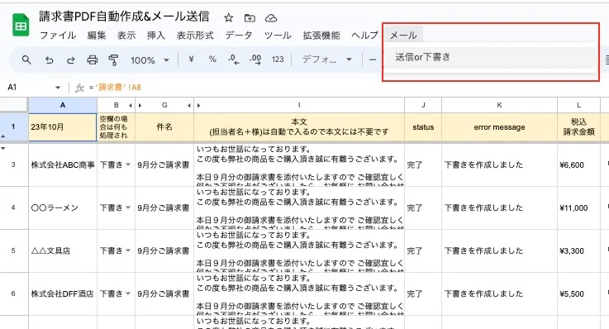
Task: Open the 100% zoom dropdown
Action: [150, 60]
